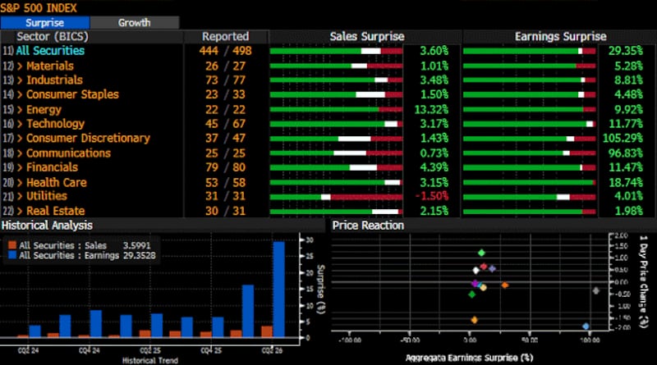657x365 pixels.
Task: Click the green diamond at top of scatter
Action: click(481, 253)
